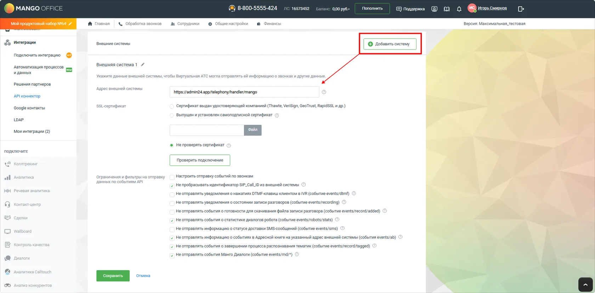Click the logout icon in header
The width and height of the screenshot is (595, 293).
[x=521, y=9]
